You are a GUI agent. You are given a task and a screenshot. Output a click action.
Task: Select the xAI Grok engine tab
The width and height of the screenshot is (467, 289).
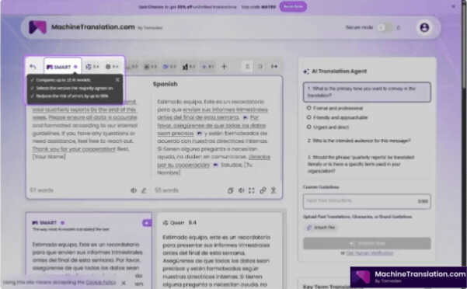click(189, 67)
